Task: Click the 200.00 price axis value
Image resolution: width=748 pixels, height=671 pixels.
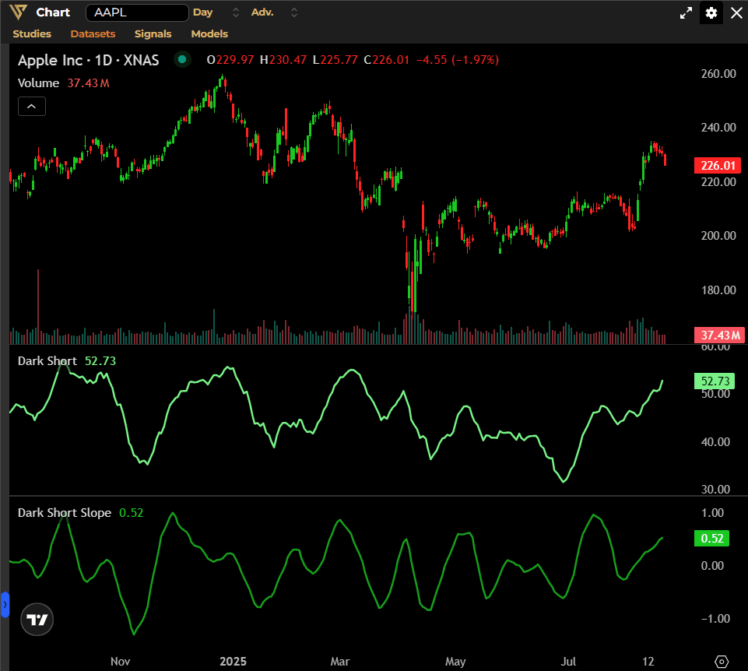Action: 718,236
